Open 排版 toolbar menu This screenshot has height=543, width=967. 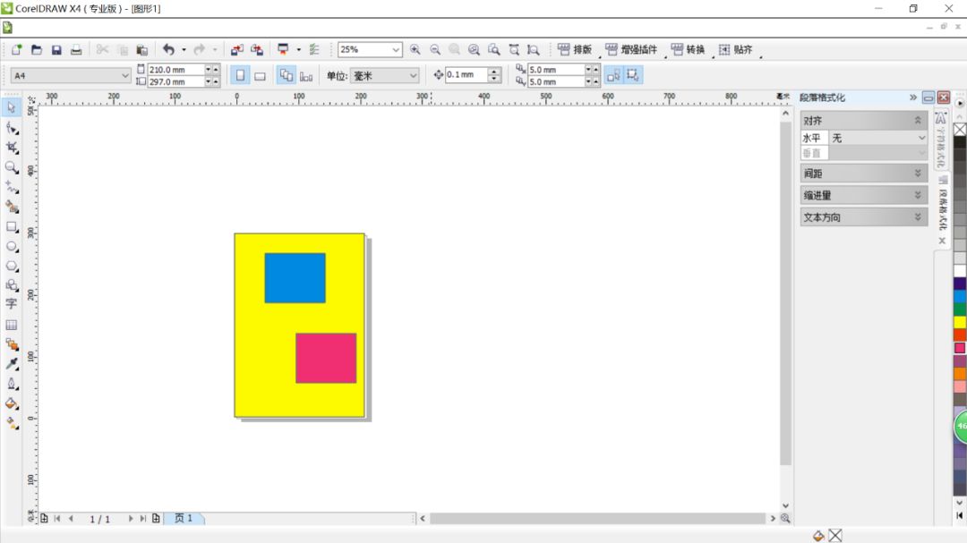click(x=575, y=49)
